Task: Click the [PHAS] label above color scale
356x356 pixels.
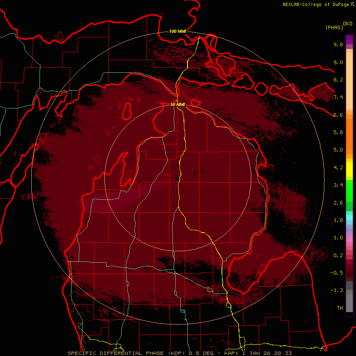Action: coord(334,27)
